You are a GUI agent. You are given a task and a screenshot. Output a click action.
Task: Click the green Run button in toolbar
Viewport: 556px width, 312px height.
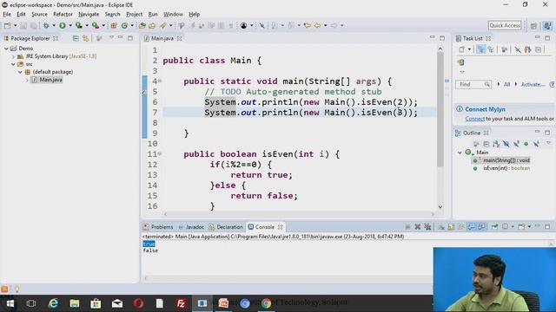[63, 25]
